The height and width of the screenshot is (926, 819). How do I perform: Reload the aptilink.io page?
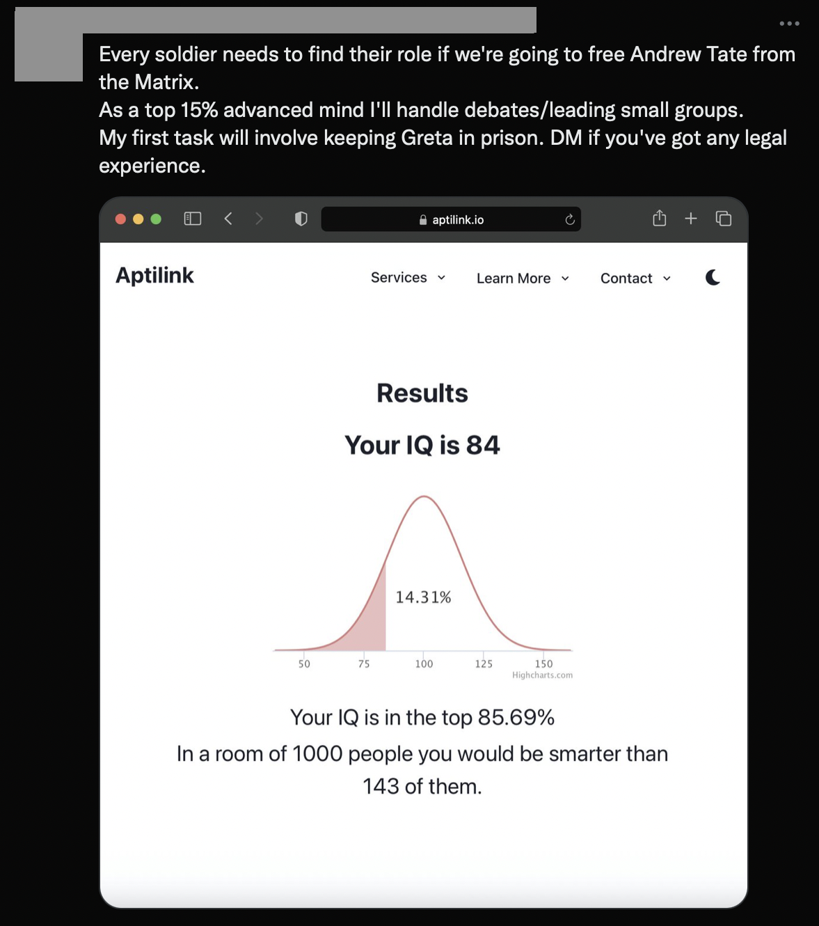[x=570, y=219]
